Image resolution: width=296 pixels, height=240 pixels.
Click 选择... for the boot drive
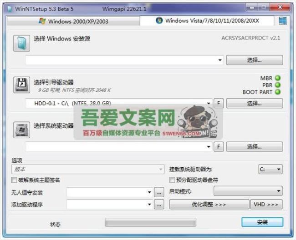255,103
